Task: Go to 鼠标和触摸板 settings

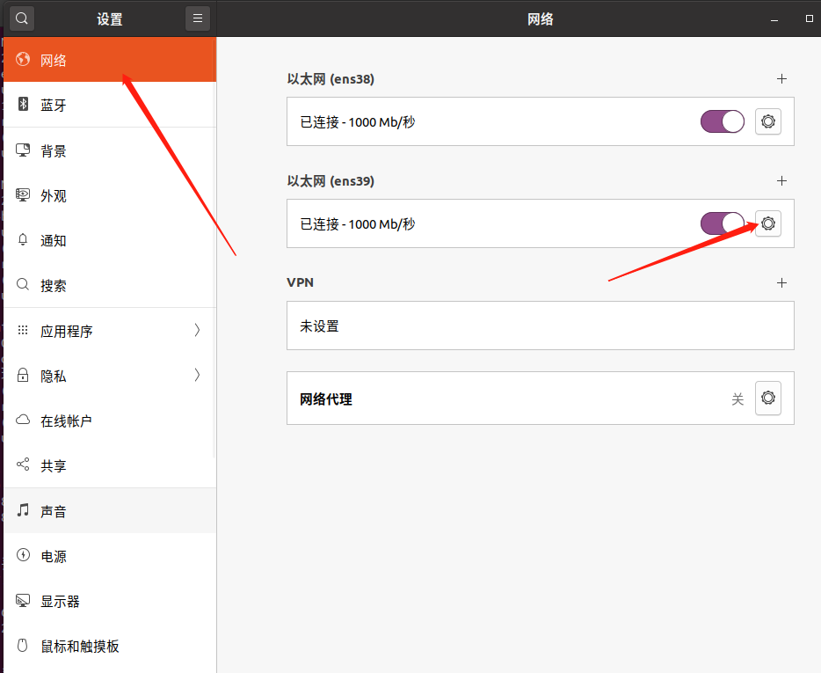Action: tap(110, 646)
